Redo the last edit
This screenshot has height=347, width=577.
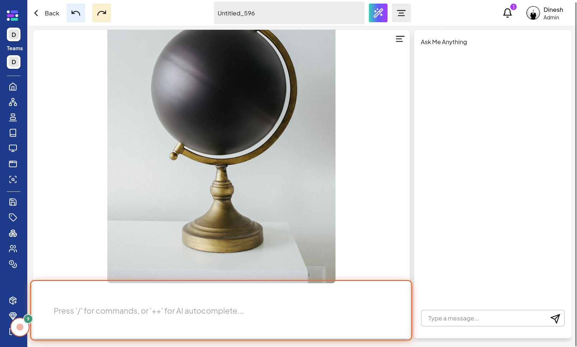pos(102,13)
